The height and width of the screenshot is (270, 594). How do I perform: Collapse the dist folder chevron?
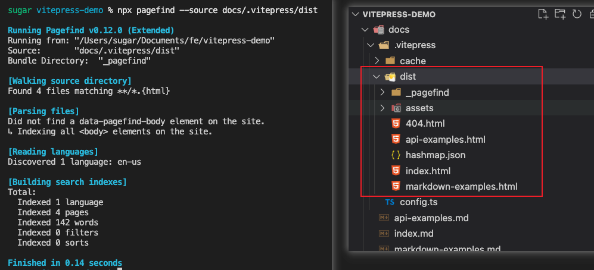[376, 77]
